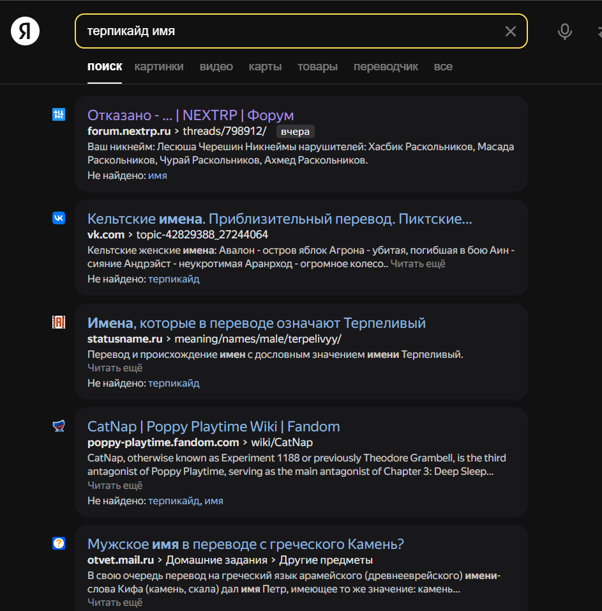
Task: Click 'терпикайд' under the CatNap result
Action: (174, 500)
